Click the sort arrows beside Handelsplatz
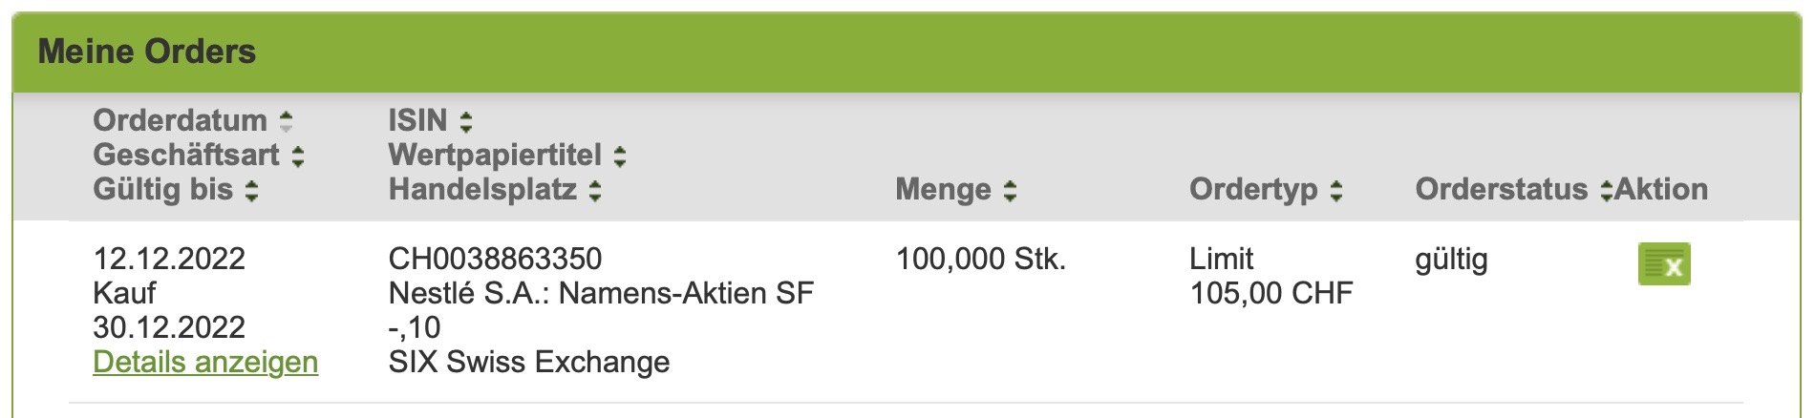Screen dimensions: 1815x418 [595, 190]
